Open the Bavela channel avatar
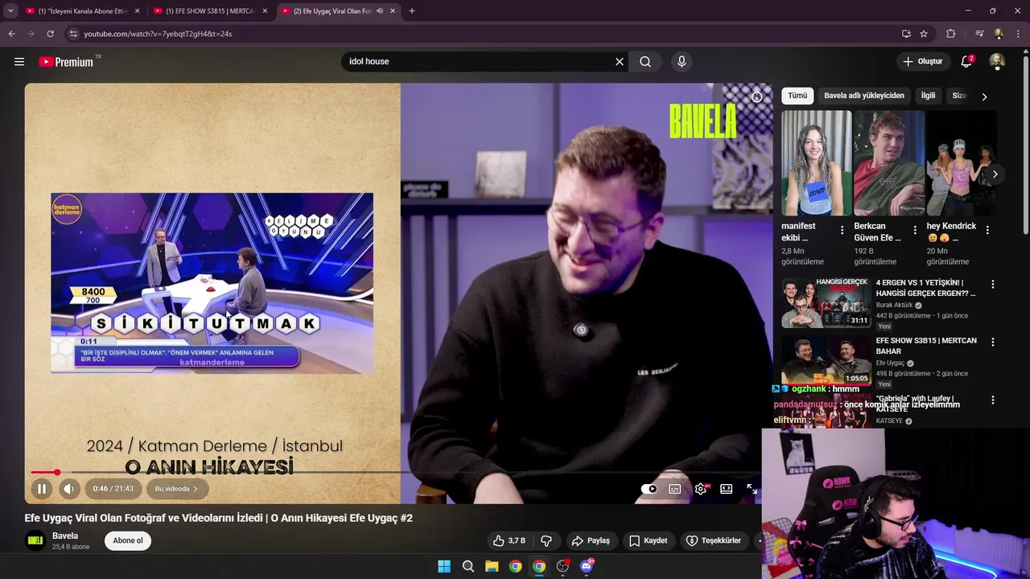 click(35, 540)
